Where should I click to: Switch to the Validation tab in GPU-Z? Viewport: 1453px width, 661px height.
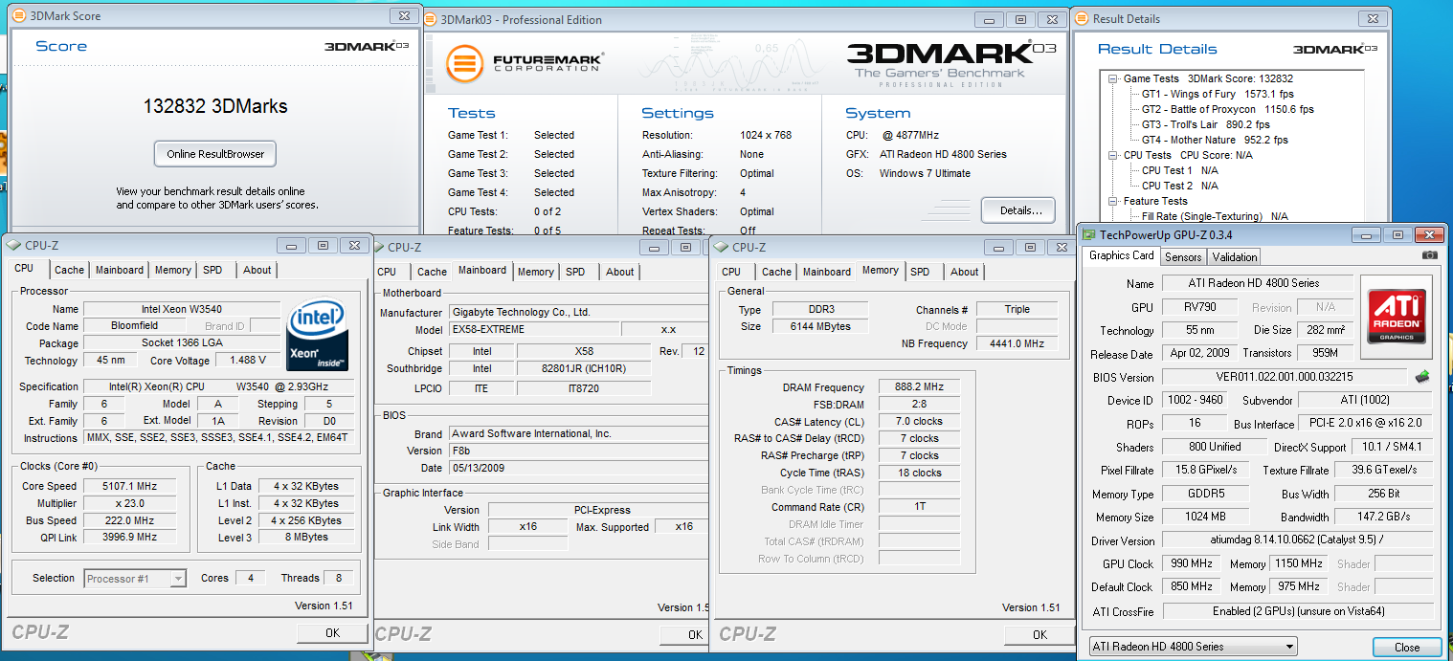[1234, 256]
